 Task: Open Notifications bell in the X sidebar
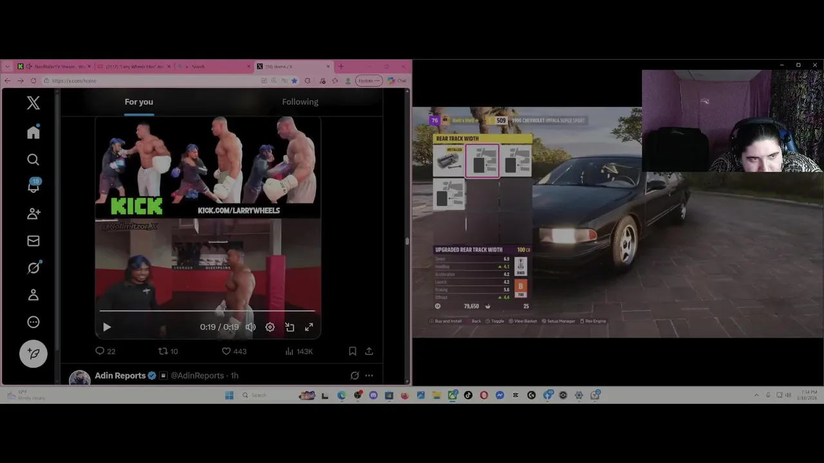click(x=33, y=186)
